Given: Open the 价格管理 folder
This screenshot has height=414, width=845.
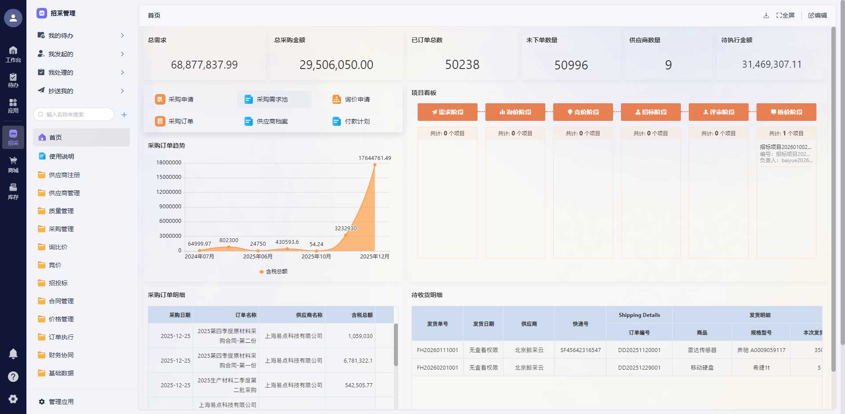Looking at the screenshot, I should pos(81,319).
